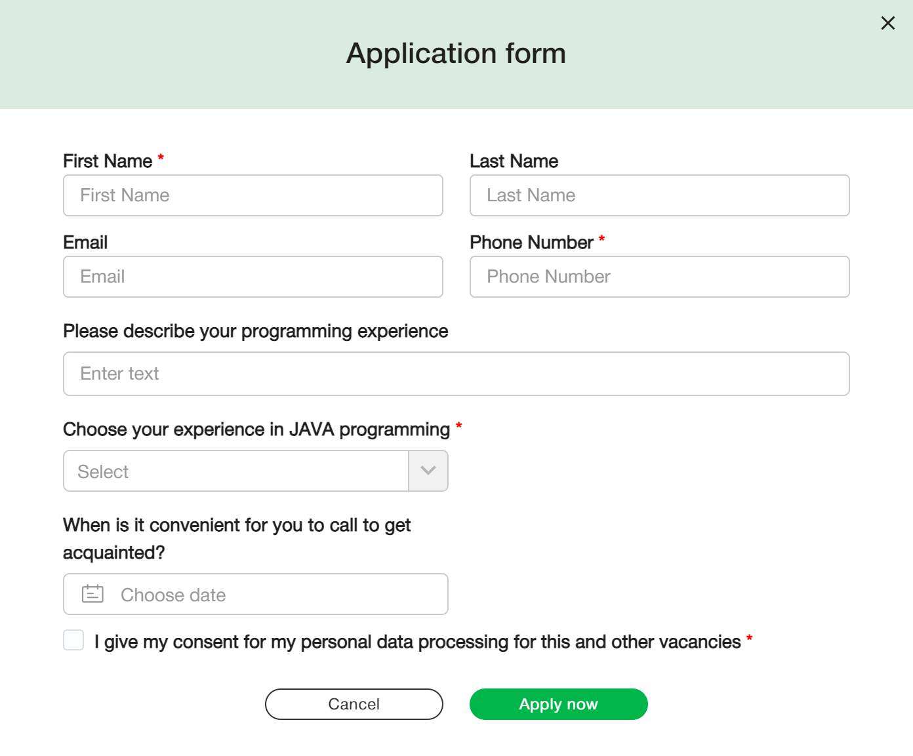
Task: Tick the personal data consent checkbox
Action: click(x=73, y=640)
